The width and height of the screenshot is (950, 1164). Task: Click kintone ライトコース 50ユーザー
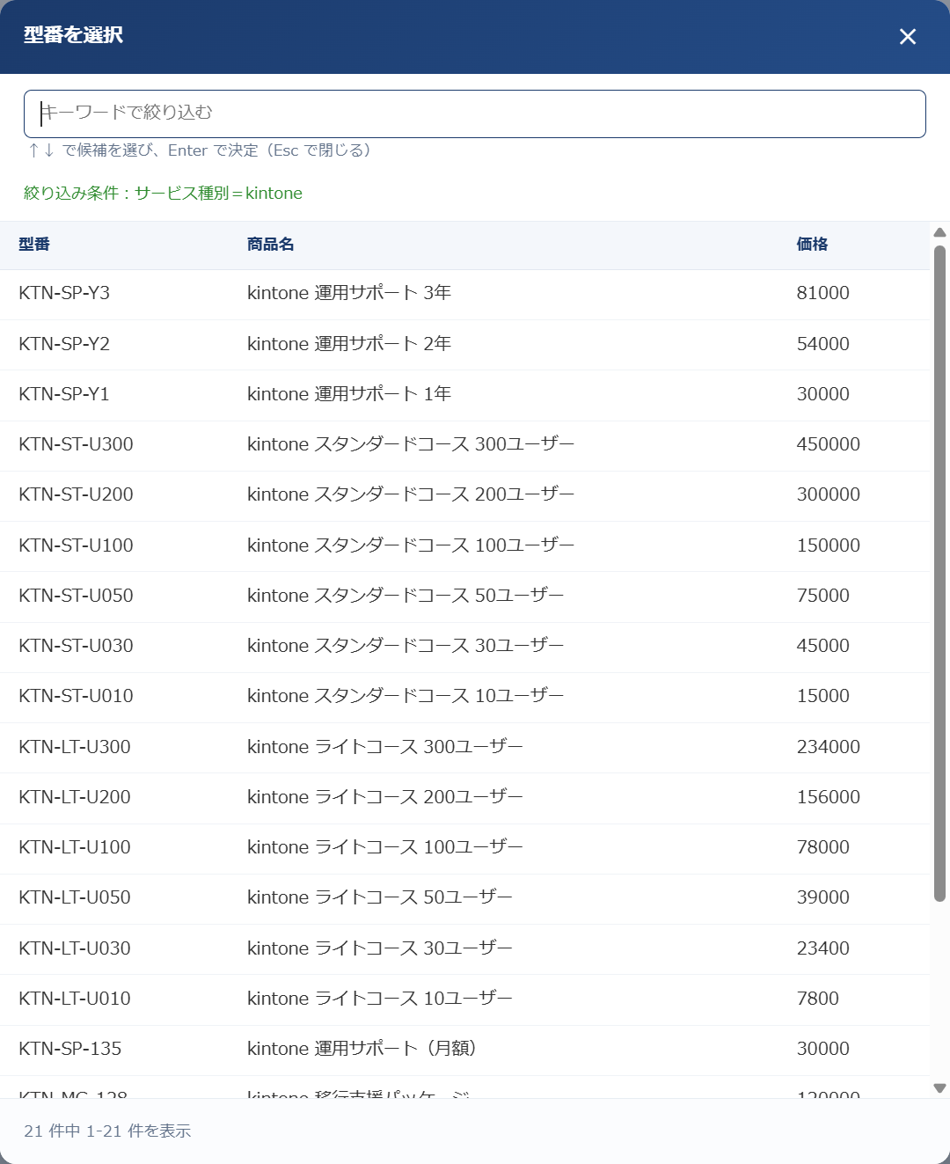[380, 897]
